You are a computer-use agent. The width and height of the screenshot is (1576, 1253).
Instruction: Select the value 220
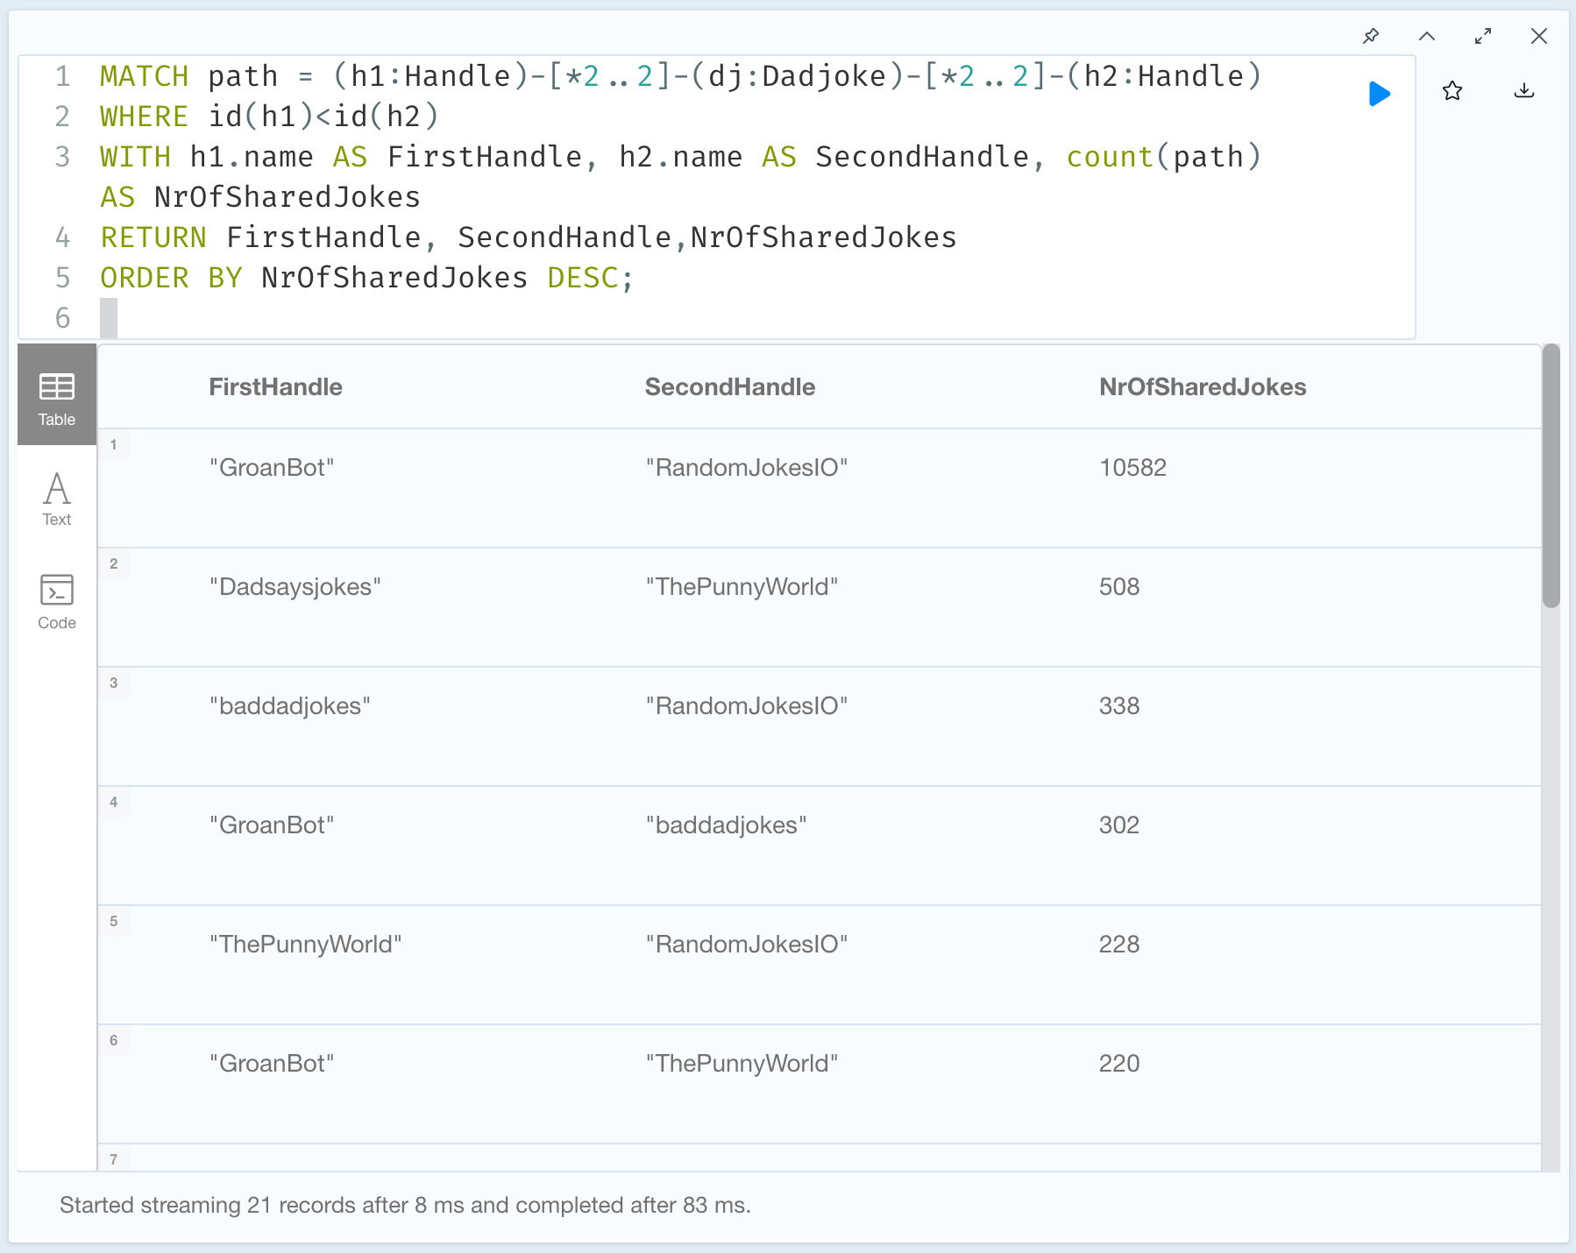coord(1119,1064)
